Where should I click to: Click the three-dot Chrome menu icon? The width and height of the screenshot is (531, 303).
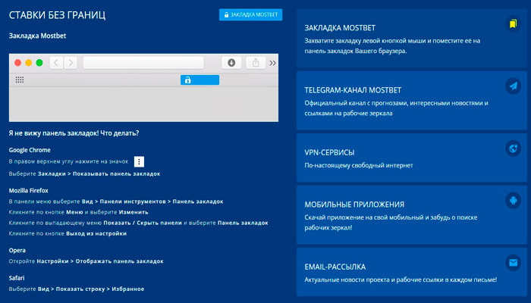(x=139, y=162)
